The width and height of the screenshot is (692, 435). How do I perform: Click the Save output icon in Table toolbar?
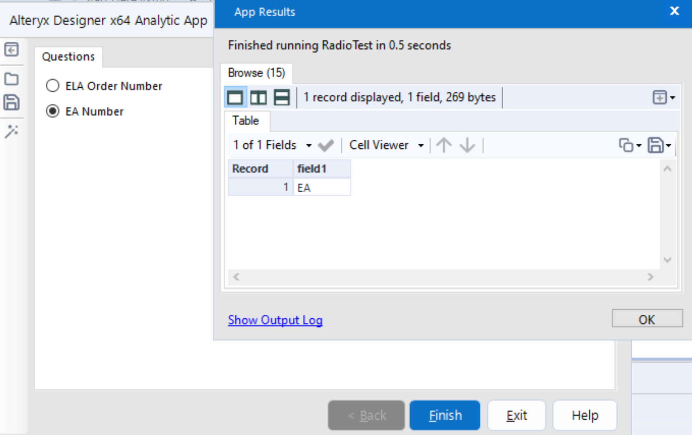tap(656, 145)
